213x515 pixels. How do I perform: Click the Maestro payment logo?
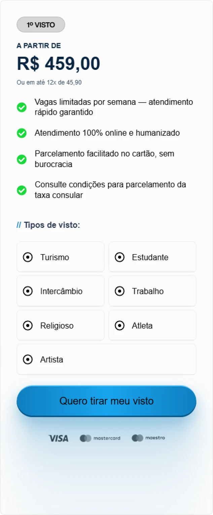(x=148, y=438)
